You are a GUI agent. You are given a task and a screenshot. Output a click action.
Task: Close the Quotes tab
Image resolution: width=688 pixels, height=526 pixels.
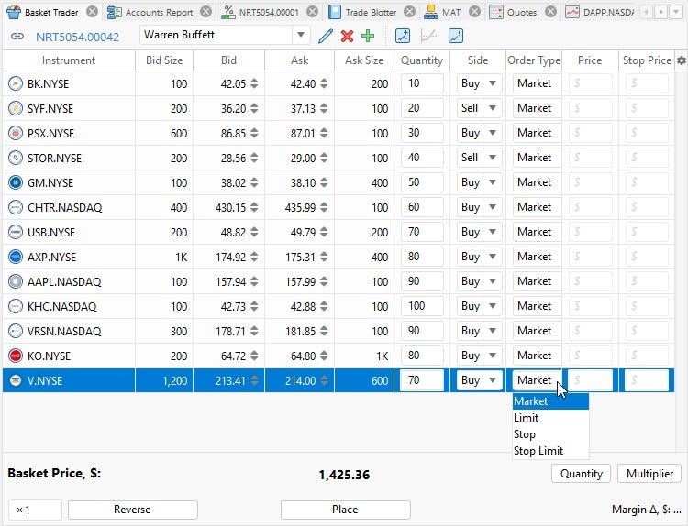(550, 12)
